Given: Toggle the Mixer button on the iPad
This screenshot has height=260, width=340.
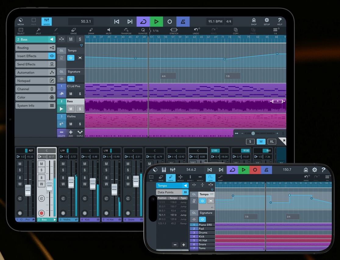Looking at the screenshot, I should pos(47,21).
